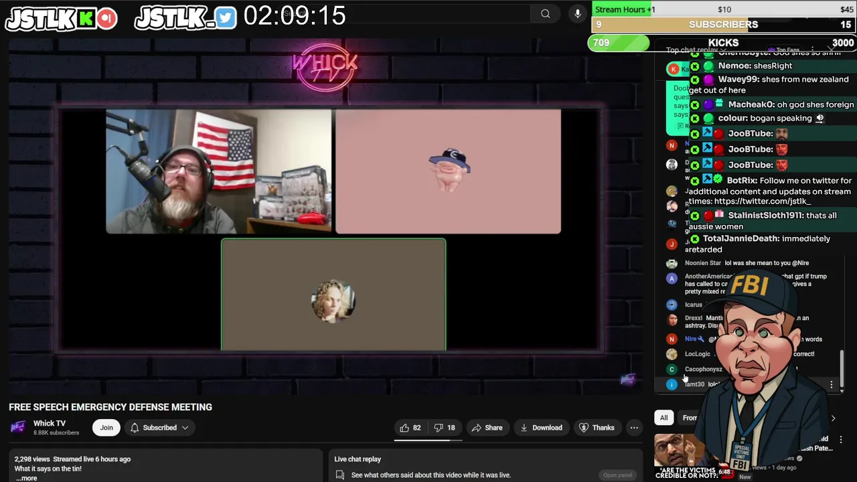Click the Join channel button
The image size is (857, 482).
pyautogui.click(x=106, y=428)
